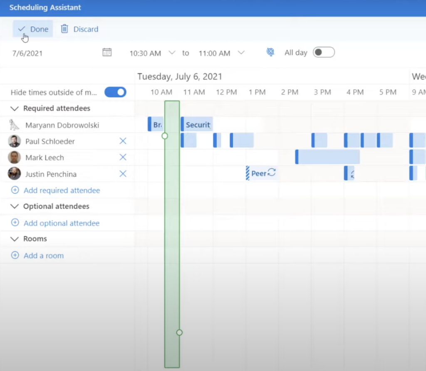Click the Done button

[33, 29]
